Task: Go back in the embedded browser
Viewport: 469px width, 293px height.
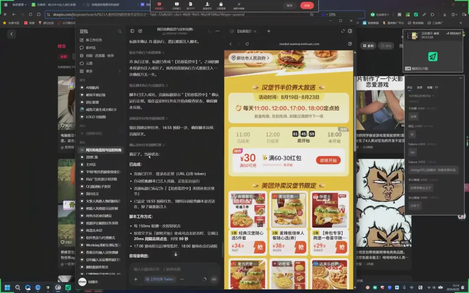Action: (x=231, y=44)
